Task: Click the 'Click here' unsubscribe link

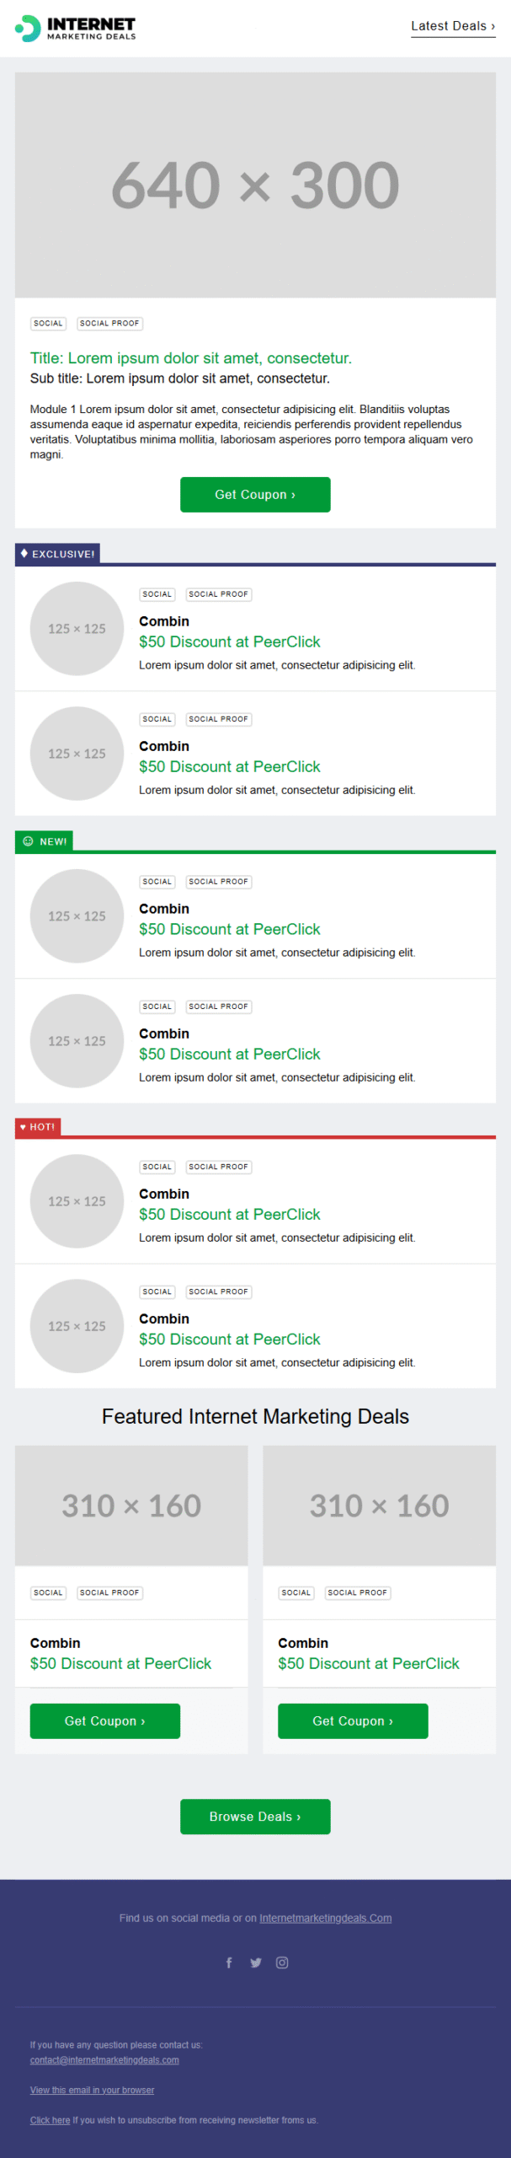Action: point(50,2120)
